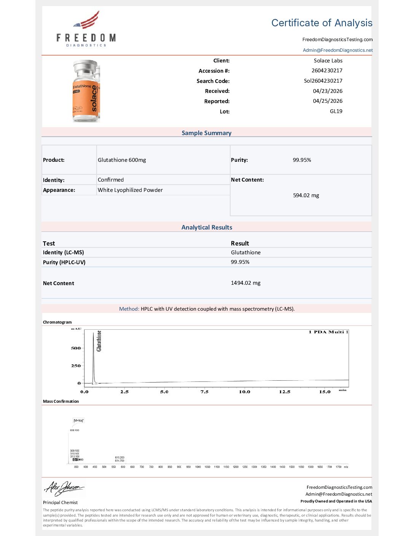The width and height of the screenshot is (414, 536).
Task: Open the Admin@FreedomDiagnostics.net email link in header
Action: 338,50
